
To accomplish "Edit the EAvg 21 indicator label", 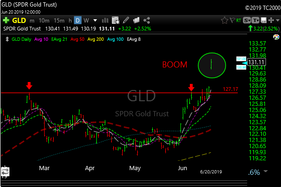I will tap(59, 39).
